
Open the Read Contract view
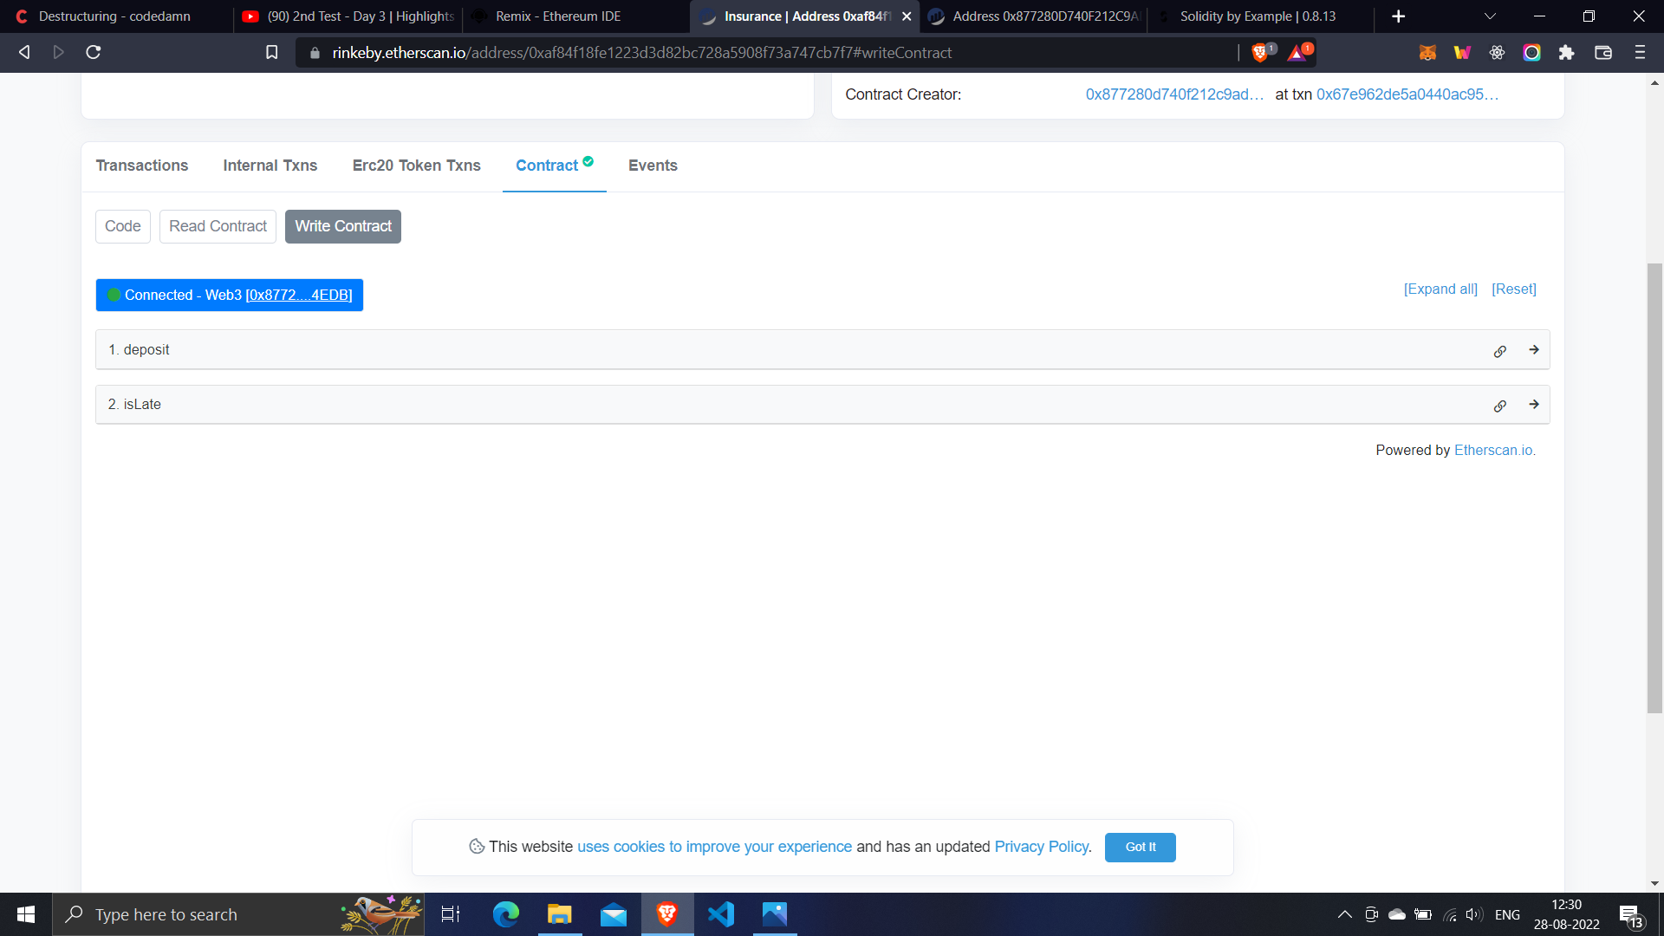218,226
